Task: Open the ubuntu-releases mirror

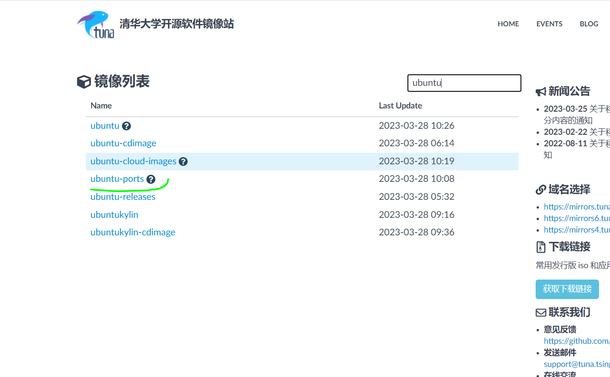Action: pyautogui.click(x=123, y=197)
